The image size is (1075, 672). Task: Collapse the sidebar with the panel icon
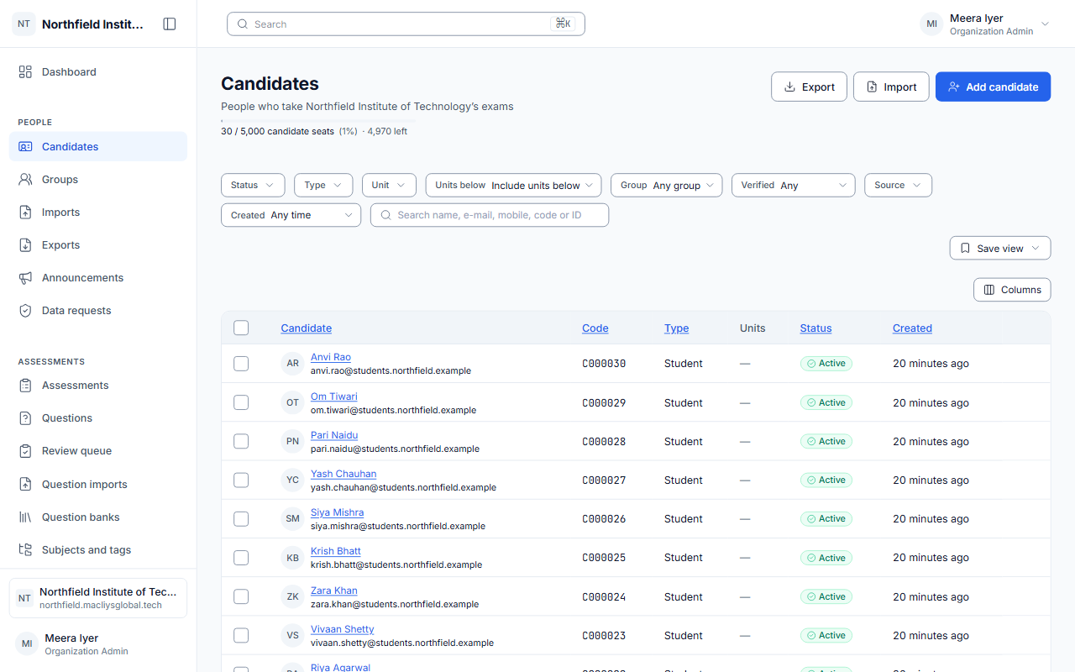170,24
